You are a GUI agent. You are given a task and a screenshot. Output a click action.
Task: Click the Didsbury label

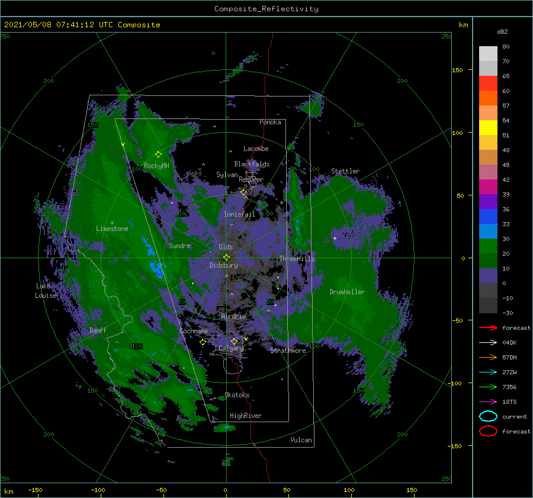pos(224,265)
